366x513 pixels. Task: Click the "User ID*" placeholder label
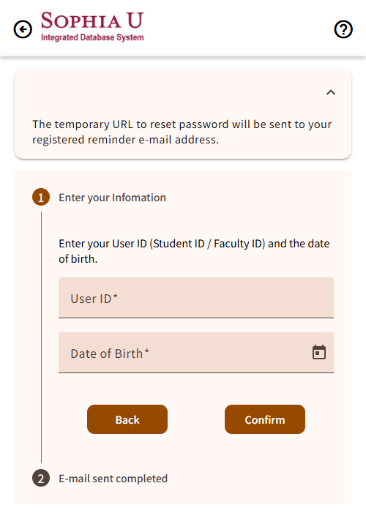tap(94, 299)
